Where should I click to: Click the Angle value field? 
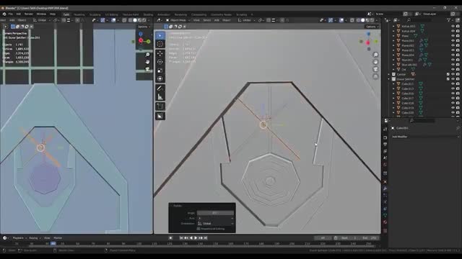[216, 213]
